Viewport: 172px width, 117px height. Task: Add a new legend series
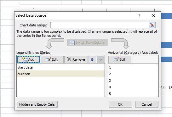coord(28,59)
